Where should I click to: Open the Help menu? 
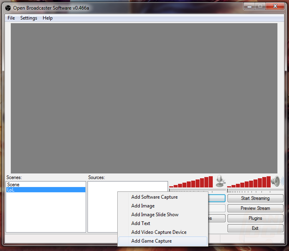point(48,18)
